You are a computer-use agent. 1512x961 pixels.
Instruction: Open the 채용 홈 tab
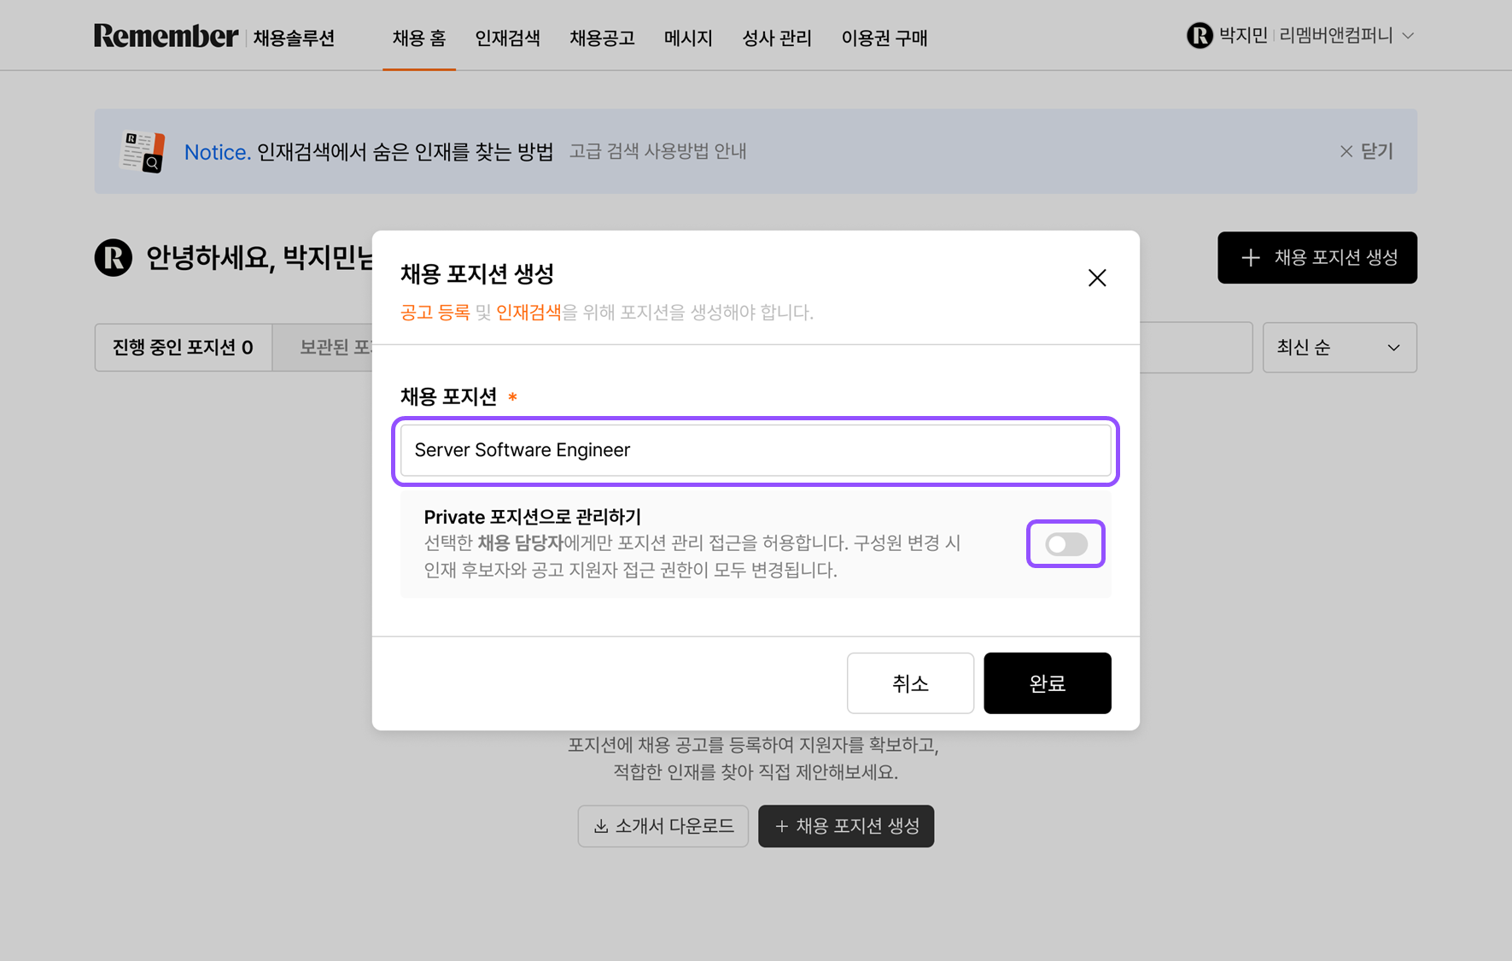[x=418, y=38]
